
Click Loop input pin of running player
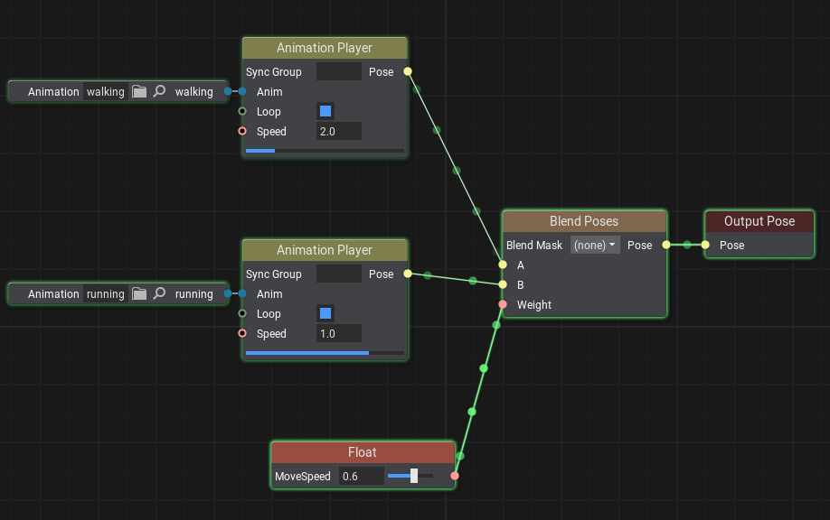242,313
